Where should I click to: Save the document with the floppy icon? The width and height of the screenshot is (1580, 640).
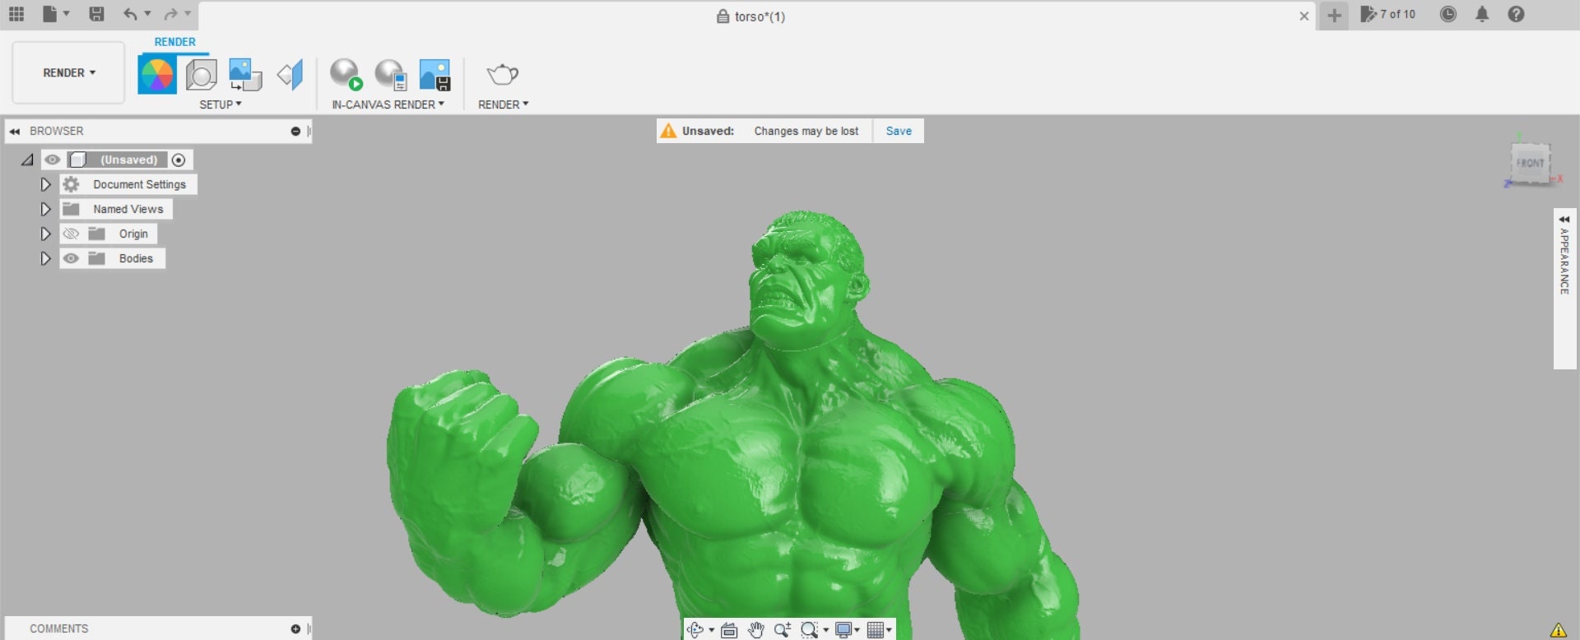[96, 14]
